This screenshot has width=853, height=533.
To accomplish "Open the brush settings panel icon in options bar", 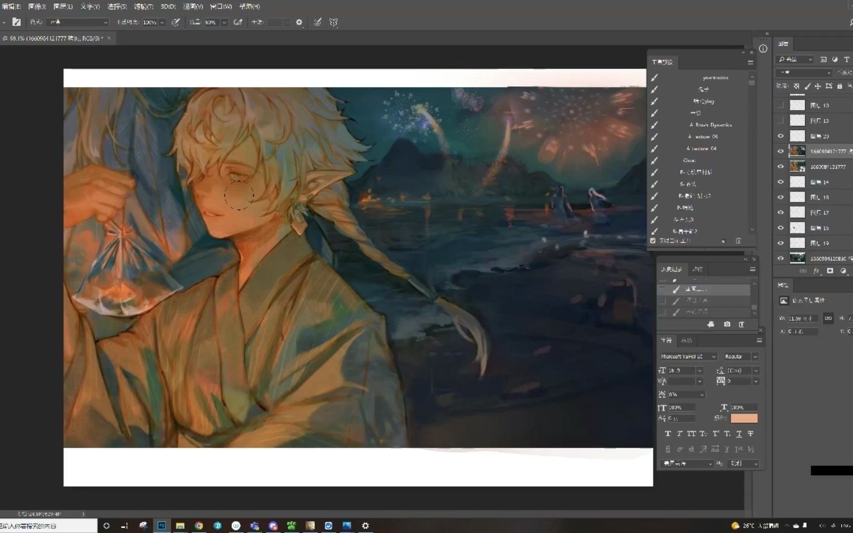I will [16, 22].
